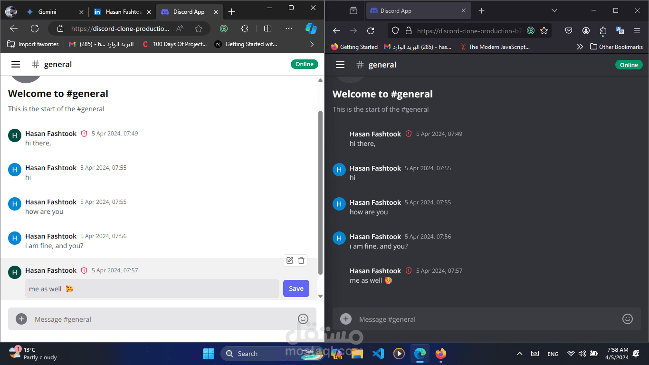The image size is (649, 365).
Task: Click the Online status badge in Firefox
Action: coord(629,65)
